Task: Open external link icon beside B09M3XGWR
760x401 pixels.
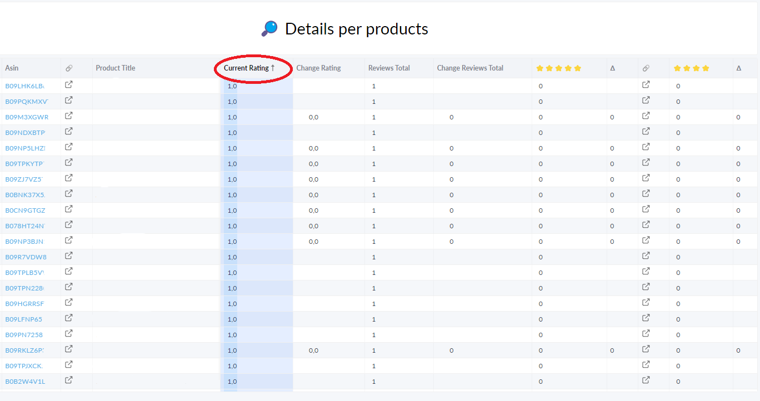Action: pyautogui.click(x=68, y=116)
